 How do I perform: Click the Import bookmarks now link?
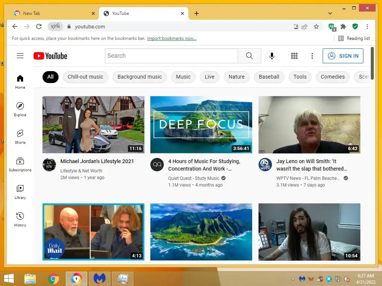click(x=172, y=38)
